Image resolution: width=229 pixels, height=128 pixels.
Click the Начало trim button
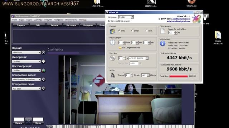(x=19, y=123)
